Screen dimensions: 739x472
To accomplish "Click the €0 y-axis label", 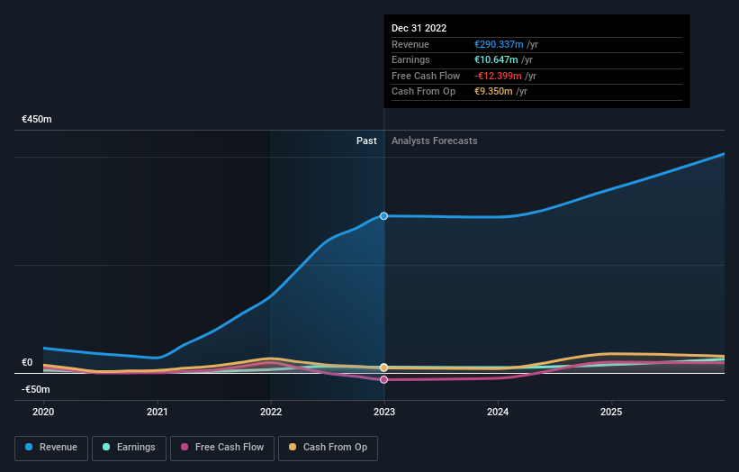I will (27, 363).
